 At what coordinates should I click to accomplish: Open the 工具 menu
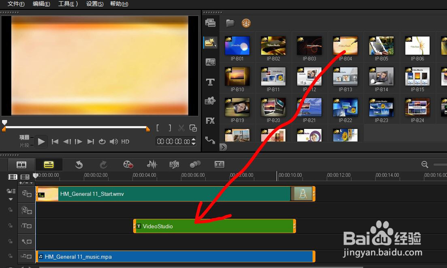(68, 4)
